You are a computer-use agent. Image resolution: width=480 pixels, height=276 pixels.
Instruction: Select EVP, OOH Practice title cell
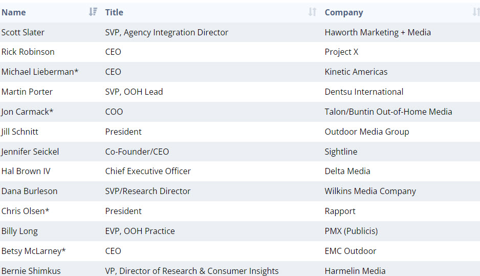140,231
